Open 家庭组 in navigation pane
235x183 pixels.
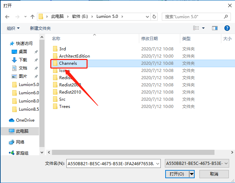pyautogui.click(x=18, y=153)
